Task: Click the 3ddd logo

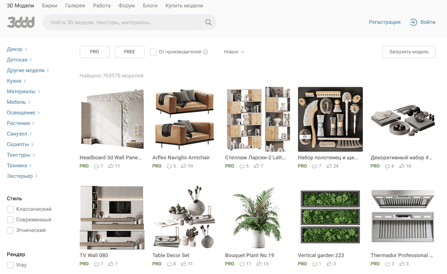Action: click(21, 22)
